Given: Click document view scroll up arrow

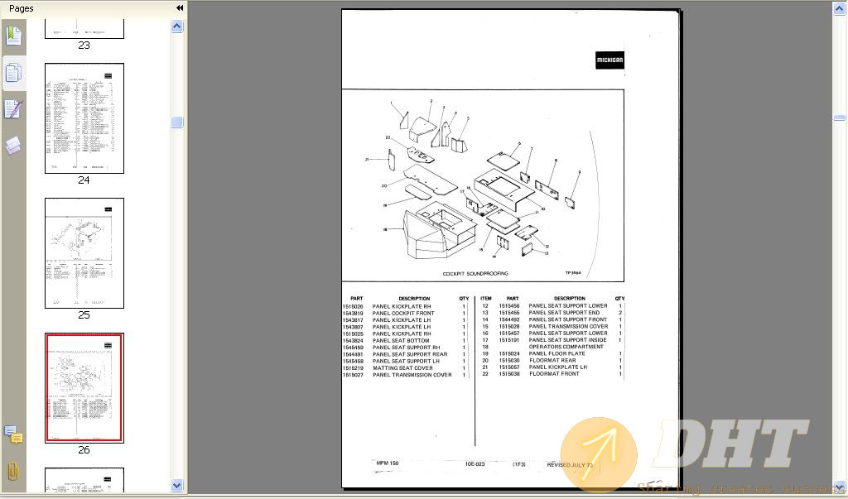Looking at the screenshot, I should coord(840,8).
